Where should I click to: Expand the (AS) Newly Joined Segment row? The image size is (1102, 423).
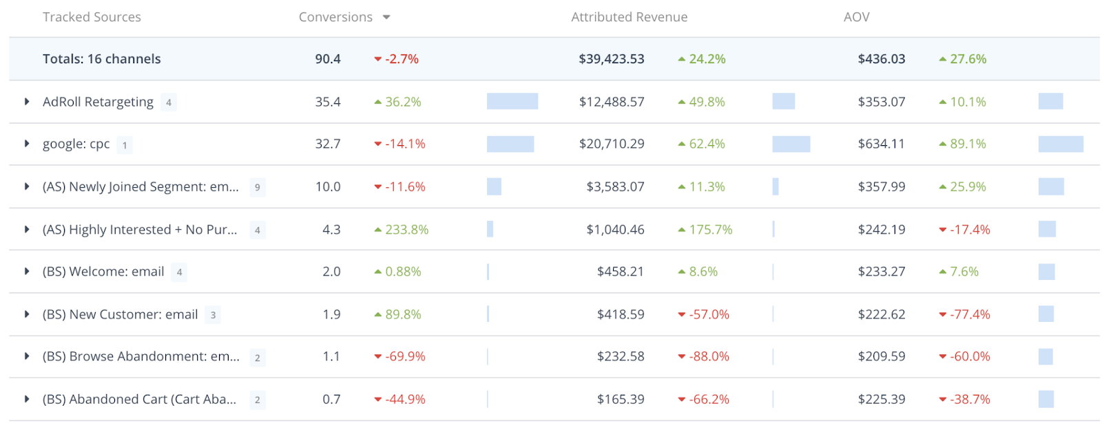(27, 186)
